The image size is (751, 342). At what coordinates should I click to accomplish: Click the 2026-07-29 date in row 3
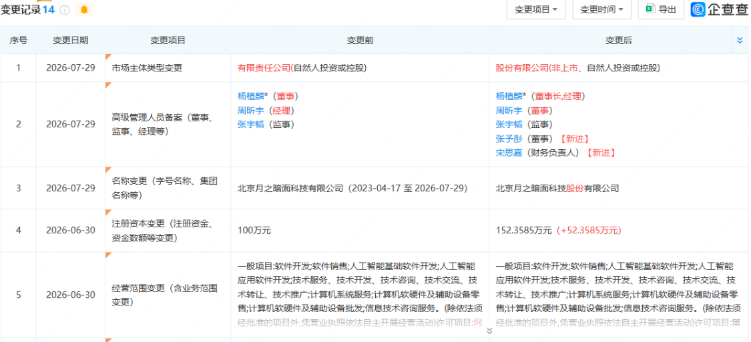(x=70, y=189)
